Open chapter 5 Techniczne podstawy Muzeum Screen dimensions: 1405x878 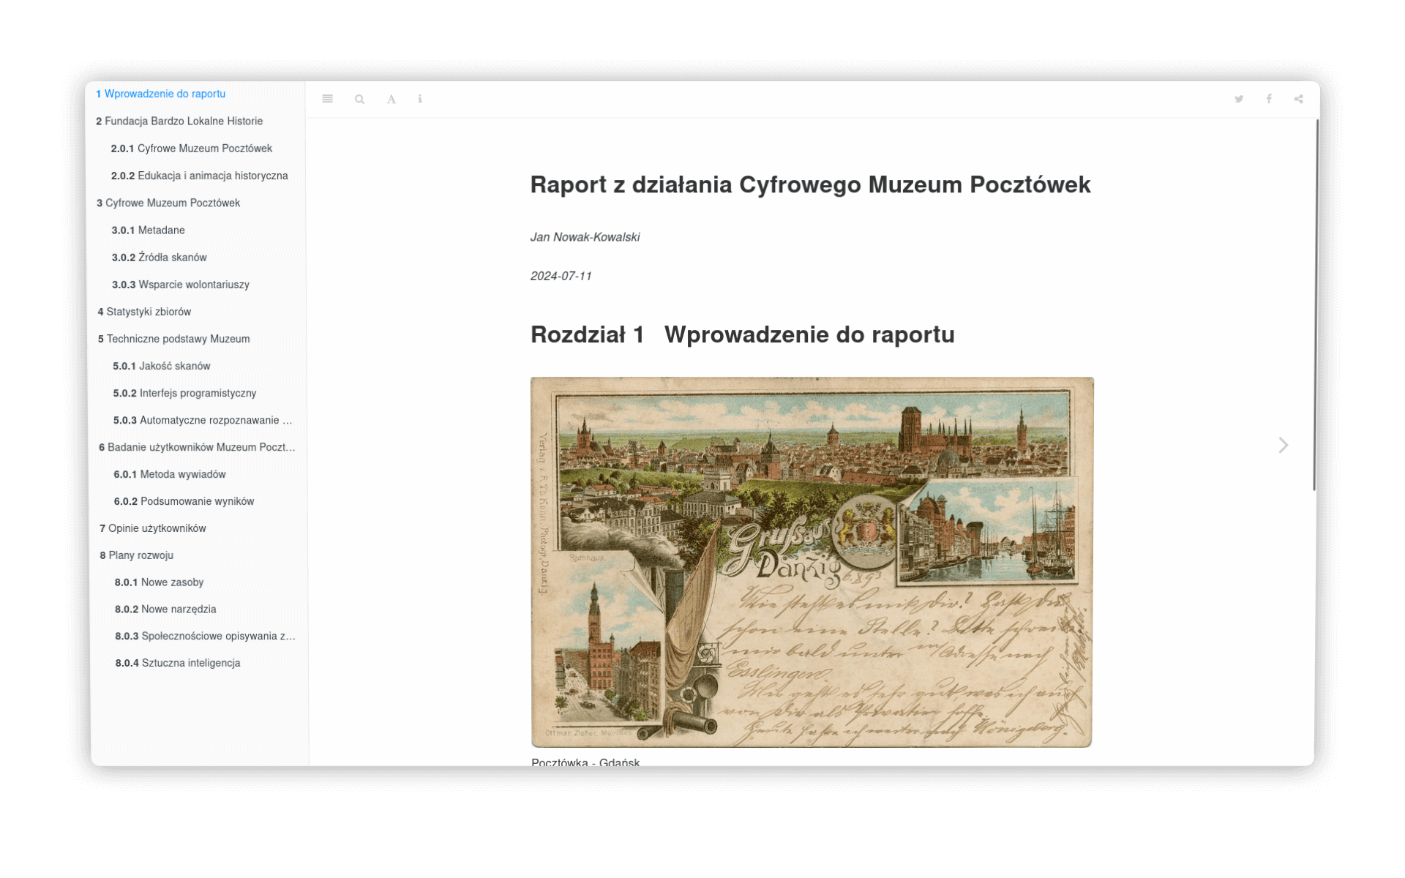tap(173, 339)
